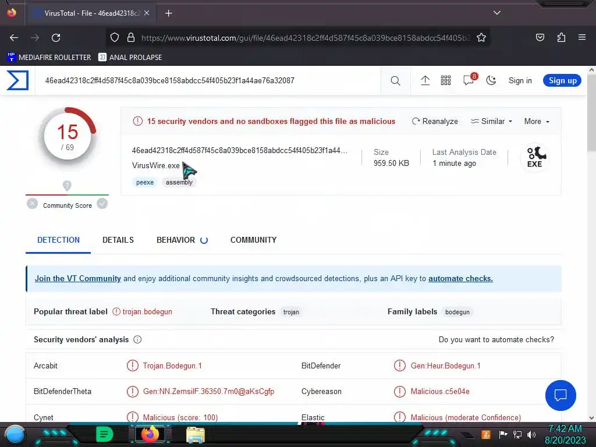Image resolution: width=596 pixels, height=447 pixels.
Task: List all tabs dropdown arrow
Action: [497, 13]
